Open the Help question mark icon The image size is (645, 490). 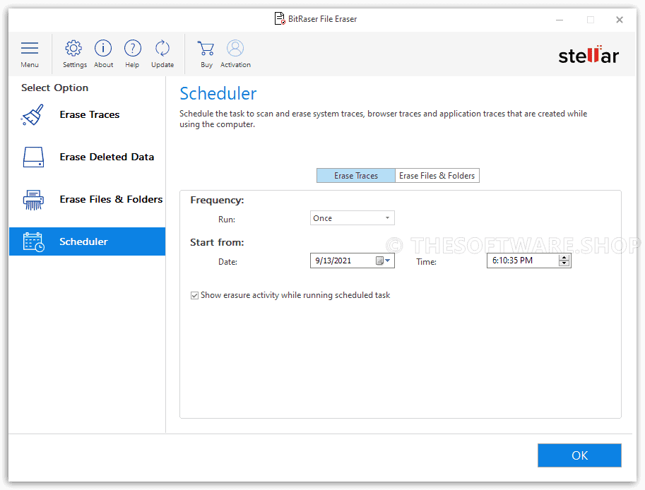pyautogui.click(x=132, y=48)
